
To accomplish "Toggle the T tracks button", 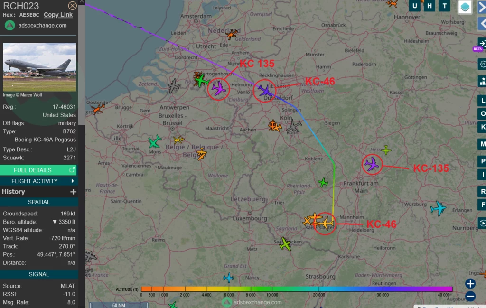I will tap(444, 6).
